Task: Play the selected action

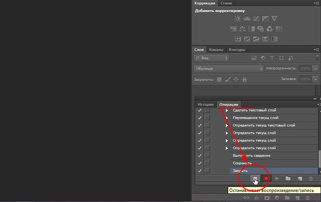Action: pyautogui.click(x=277, y=179)
